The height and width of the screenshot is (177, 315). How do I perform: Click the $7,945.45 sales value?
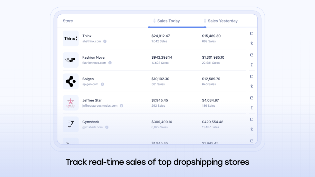[160, 100]
